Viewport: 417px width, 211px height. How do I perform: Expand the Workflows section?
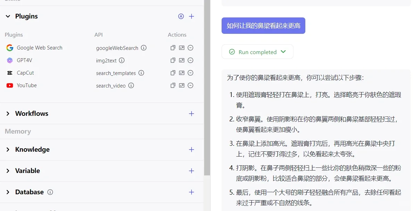point(8,114)
